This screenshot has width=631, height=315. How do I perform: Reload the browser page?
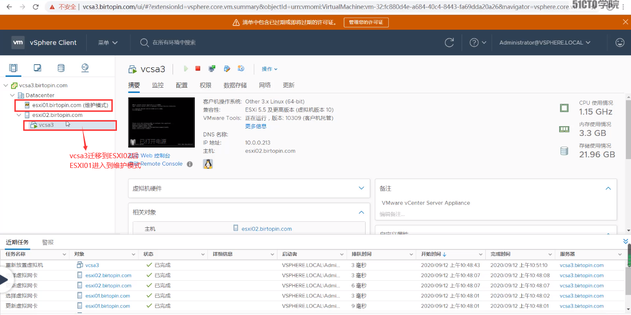click(36, 7)
